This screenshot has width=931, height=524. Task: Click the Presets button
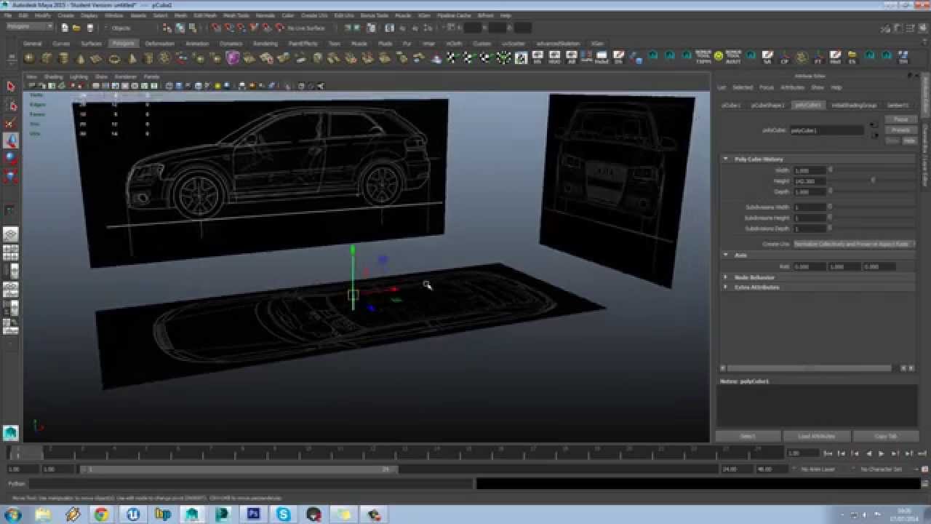(900, 130)
